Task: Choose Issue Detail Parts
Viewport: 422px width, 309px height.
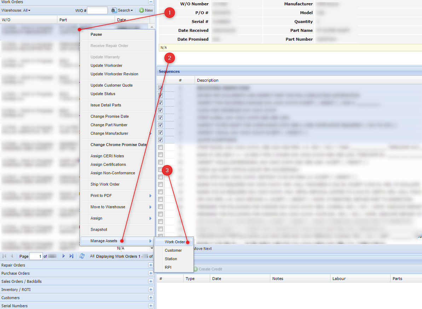Action: (x=117, y=105)
